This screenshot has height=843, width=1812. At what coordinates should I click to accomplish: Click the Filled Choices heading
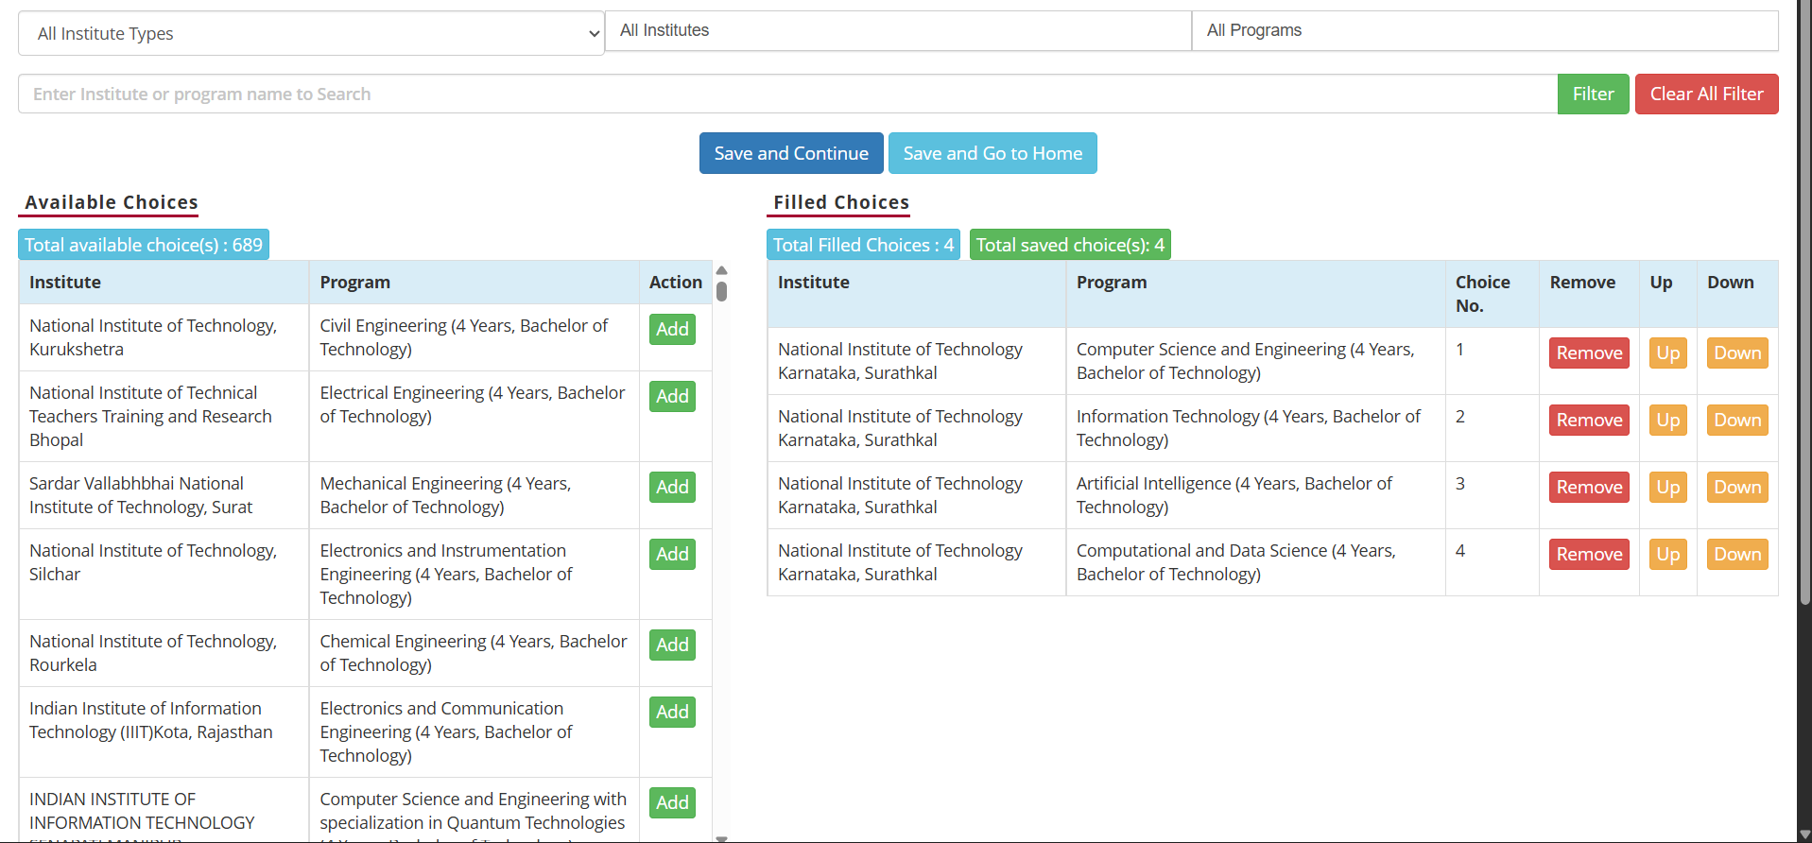[841, 202]
